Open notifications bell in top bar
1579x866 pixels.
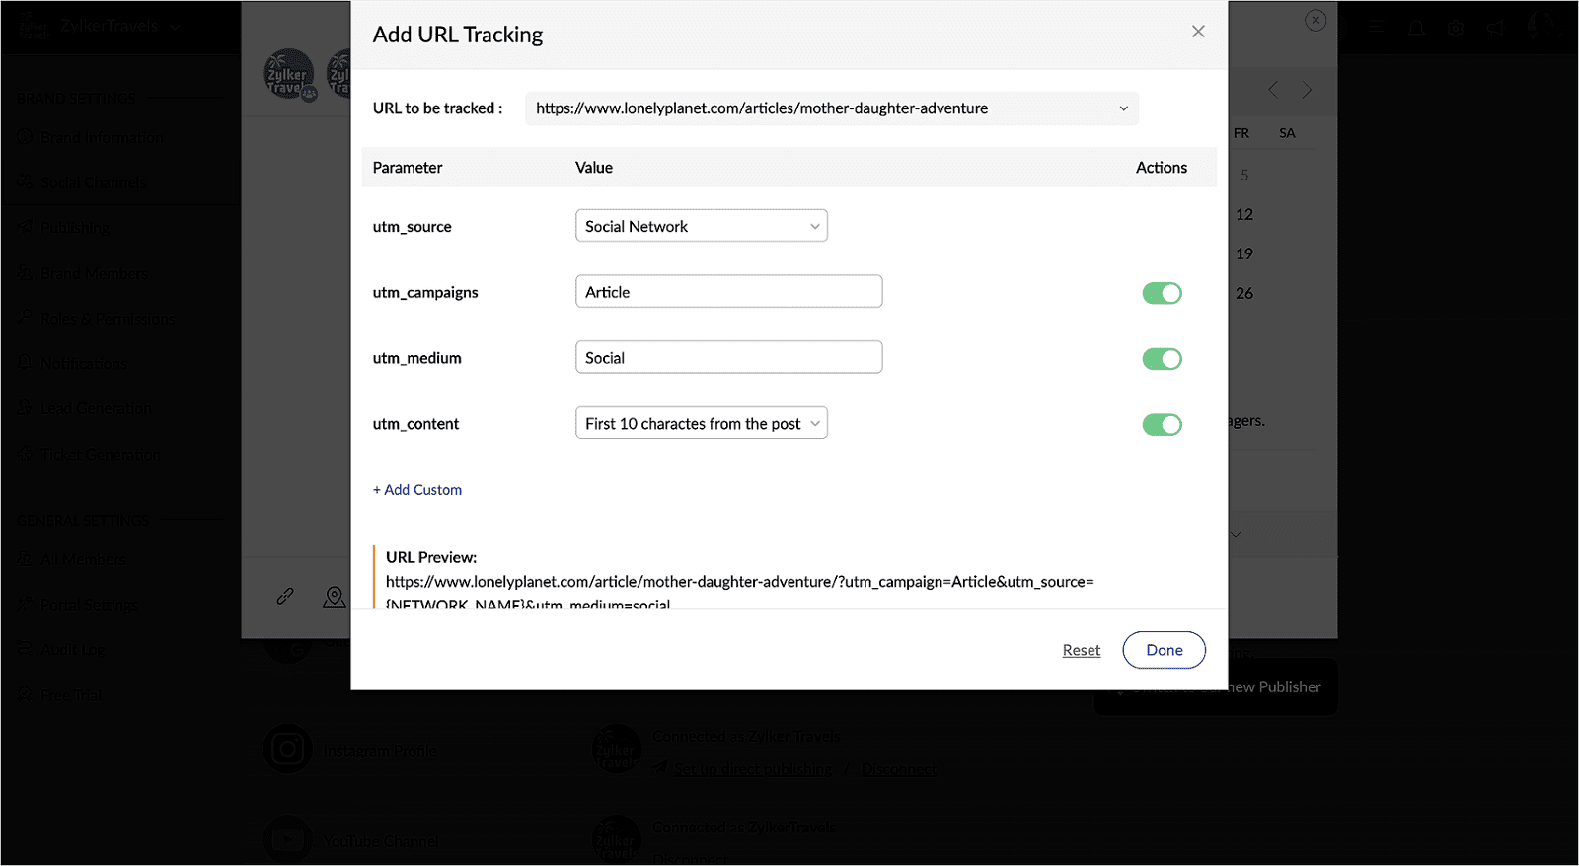1416,28
